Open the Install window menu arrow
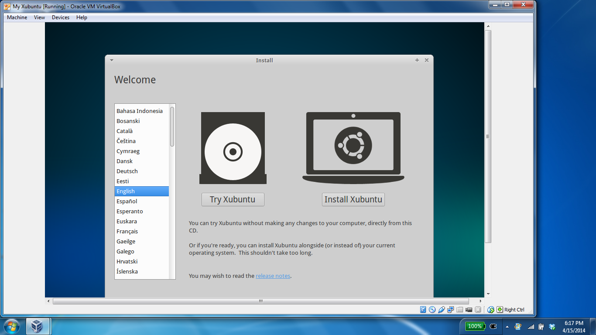This screenshot has height=335, width=596. coord(112,60)
